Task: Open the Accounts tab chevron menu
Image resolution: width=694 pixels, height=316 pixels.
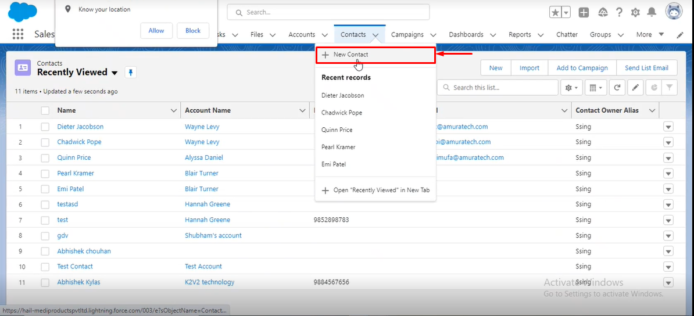Action: [324, 34]
